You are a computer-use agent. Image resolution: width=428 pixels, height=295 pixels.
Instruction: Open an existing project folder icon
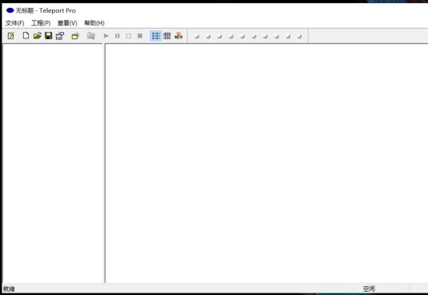coord(37,35)
